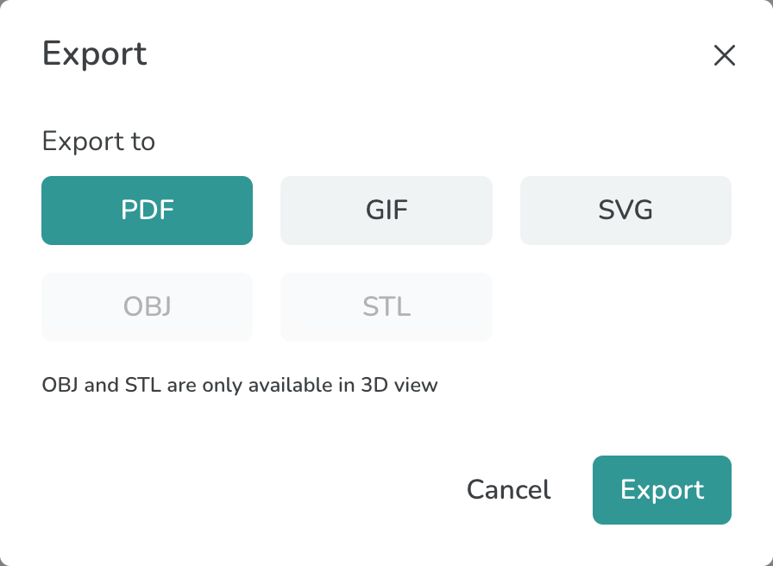Click the greyed-out STL format option
Image resolution: width=773 pixels, height=566 pixels.
386,306
